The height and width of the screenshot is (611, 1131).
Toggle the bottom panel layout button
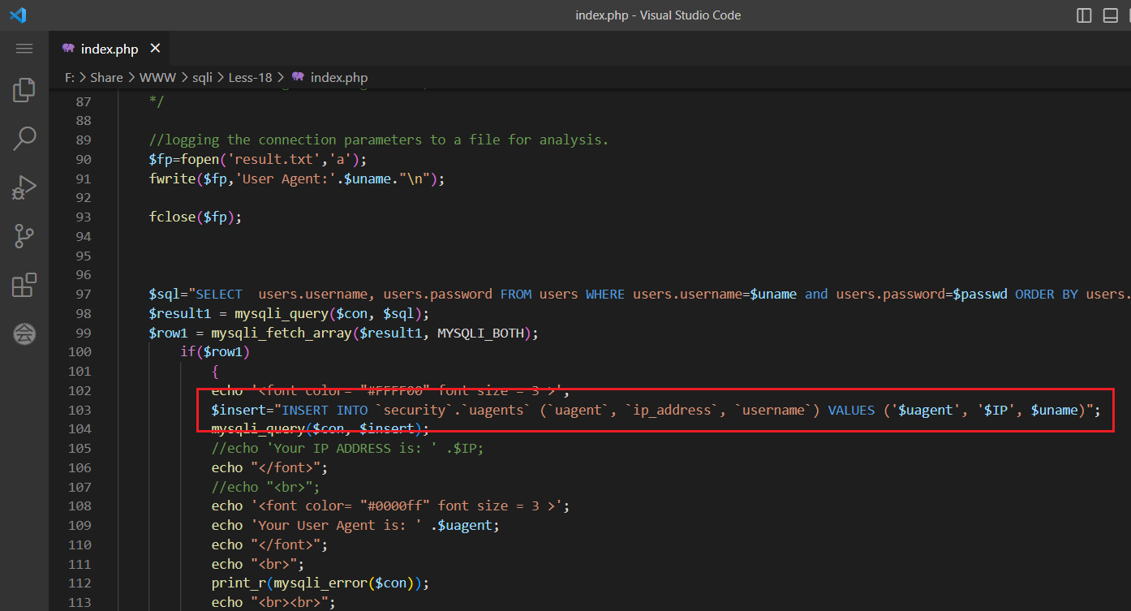coord(1110,15)
